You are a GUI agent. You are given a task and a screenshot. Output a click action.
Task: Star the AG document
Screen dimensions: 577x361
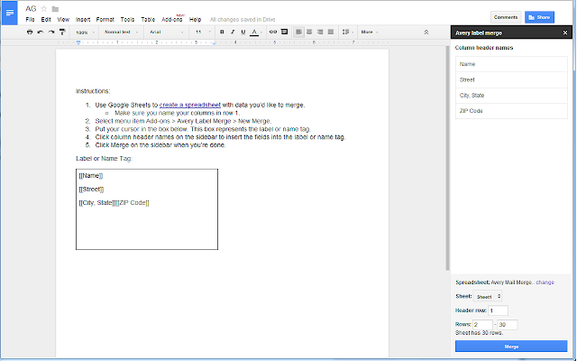[44, 8]
